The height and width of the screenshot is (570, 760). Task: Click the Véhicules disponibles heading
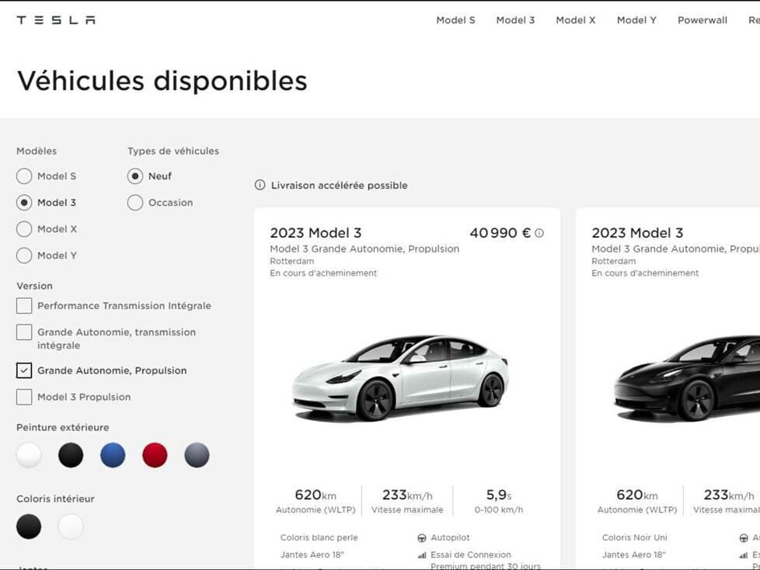tap(162, 81)
